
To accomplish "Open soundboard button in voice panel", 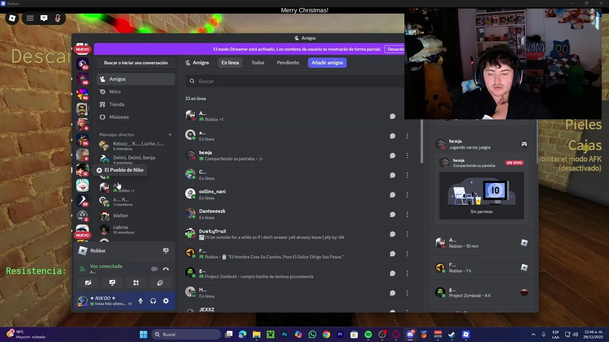I will [160, 283].
